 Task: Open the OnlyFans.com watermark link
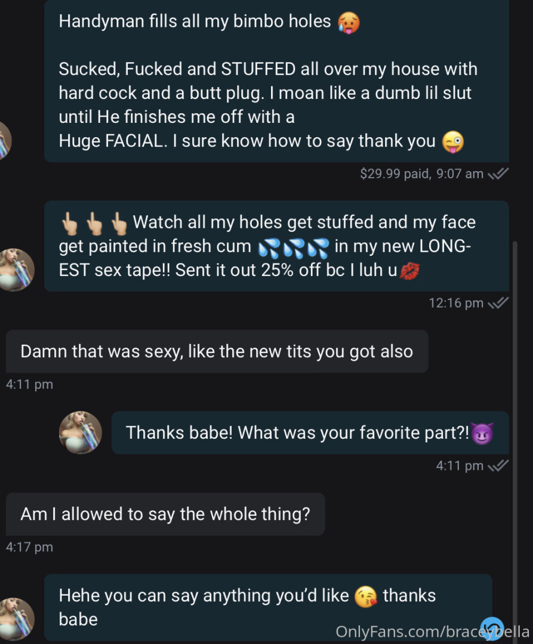[x=432, y=631]
